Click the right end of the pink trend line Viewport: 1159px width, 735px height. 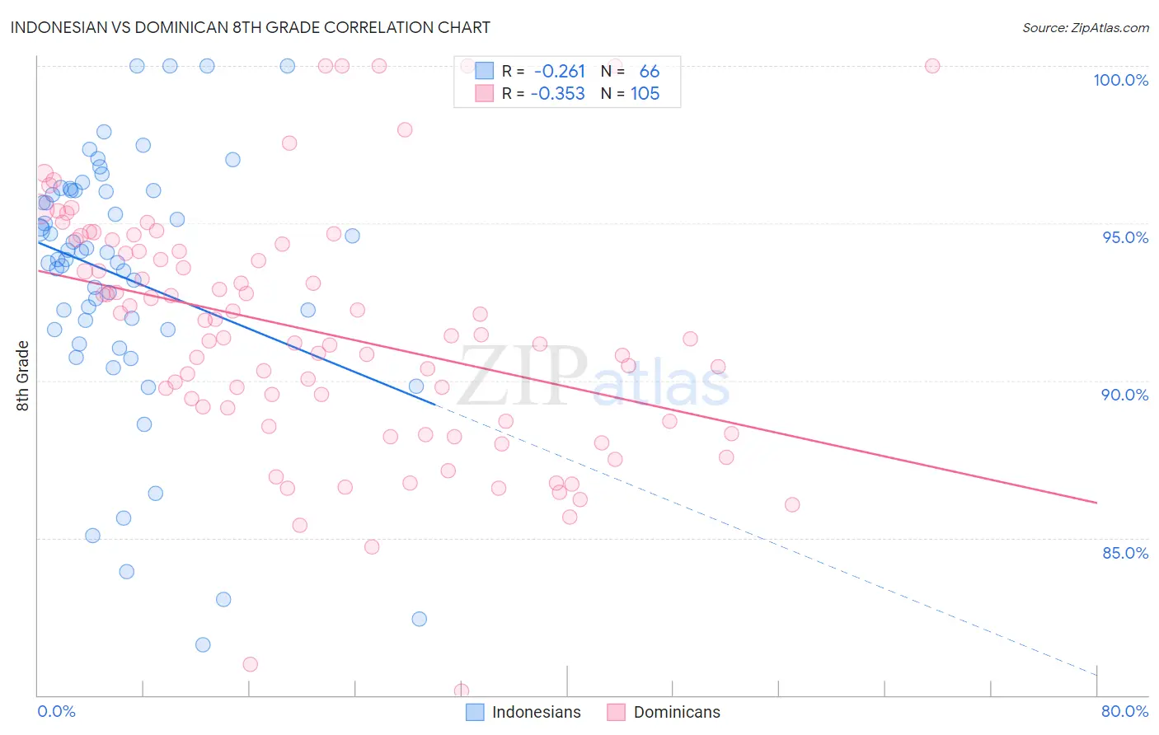[1097, 502]
